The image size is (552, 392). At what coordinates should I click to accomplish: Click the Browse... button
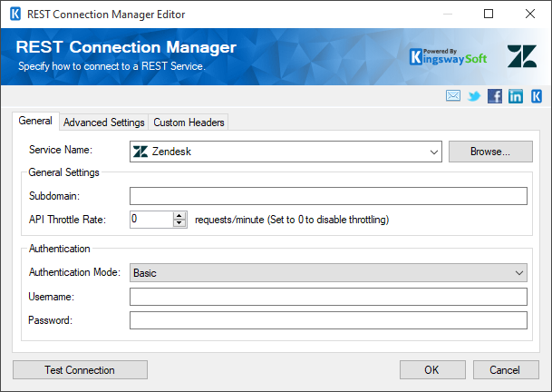coord(490,152)
